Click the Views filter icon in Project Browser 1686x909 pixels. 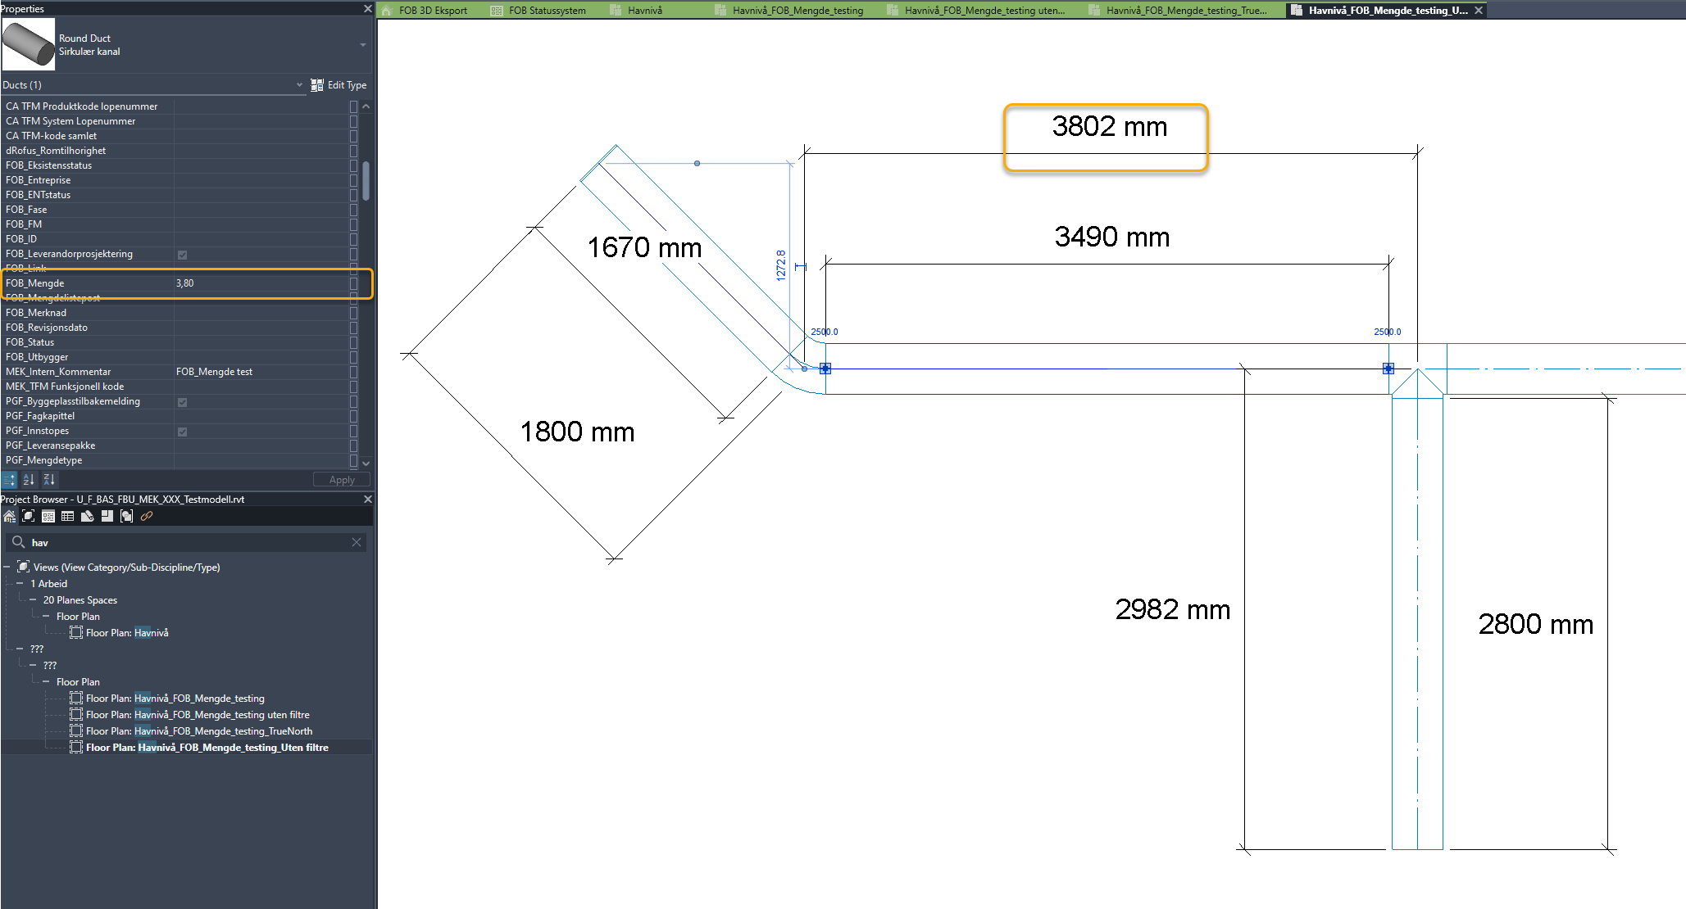(x=29, y=516)
